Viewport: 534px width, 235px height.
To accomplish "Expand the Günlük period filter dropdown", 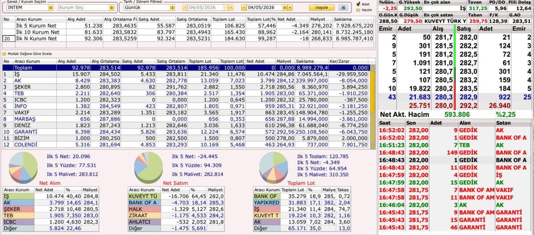I will pos(172,8).
